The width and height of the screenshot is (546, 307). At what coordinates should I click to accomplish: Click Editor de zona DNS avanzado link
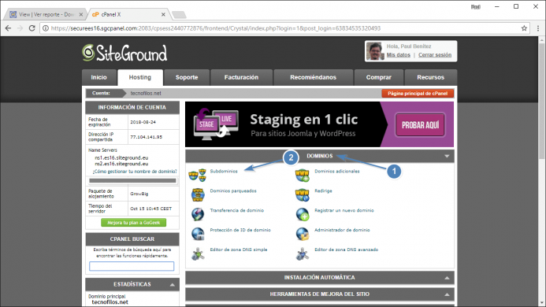click(346, 250)
